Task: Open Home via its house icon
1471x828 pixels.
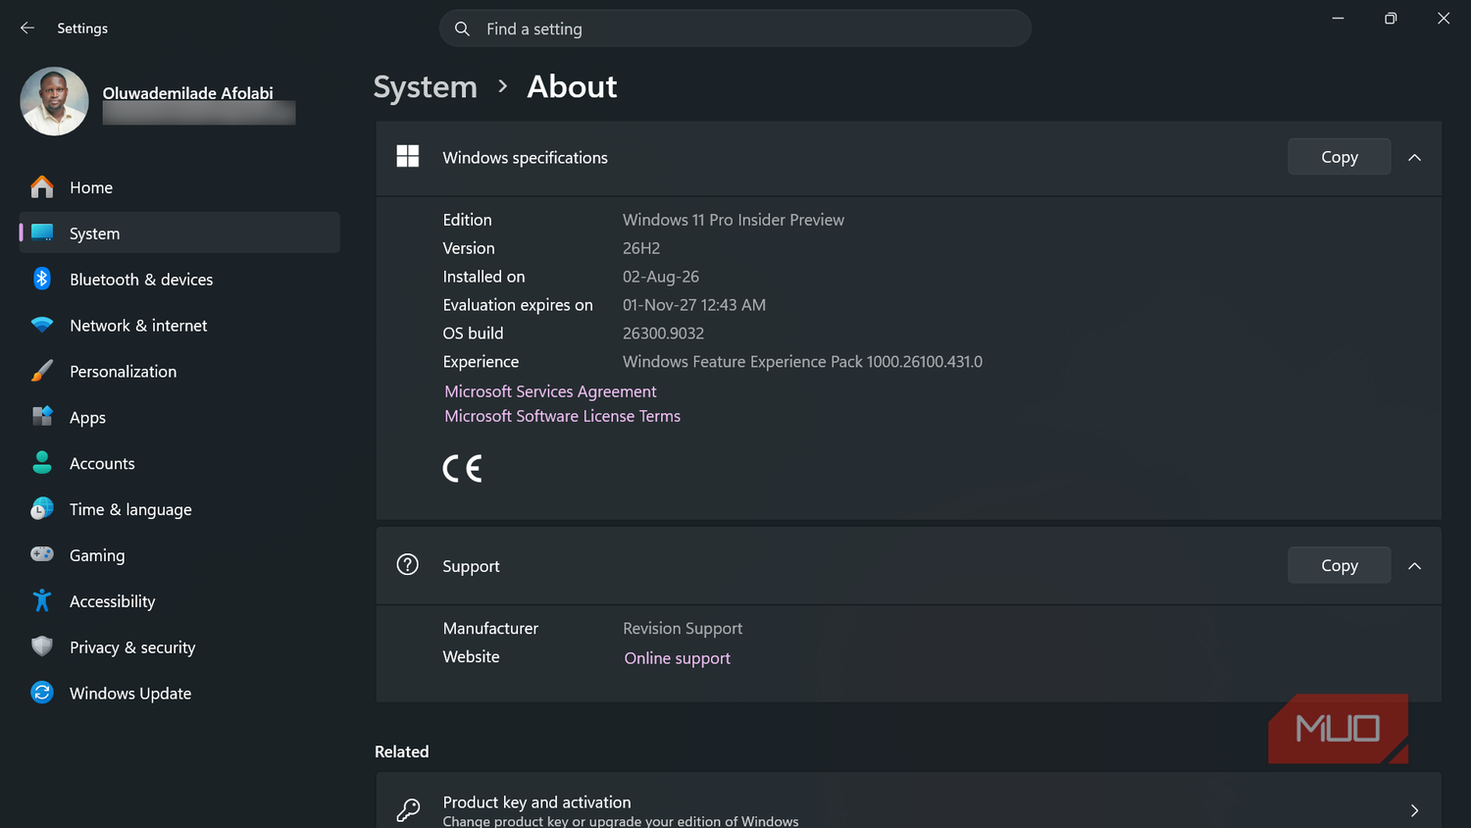Action: pos(42,186)
